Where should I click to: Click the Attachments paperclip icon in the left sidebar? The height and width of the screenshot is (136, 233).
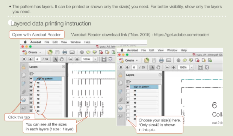(24, 92)
